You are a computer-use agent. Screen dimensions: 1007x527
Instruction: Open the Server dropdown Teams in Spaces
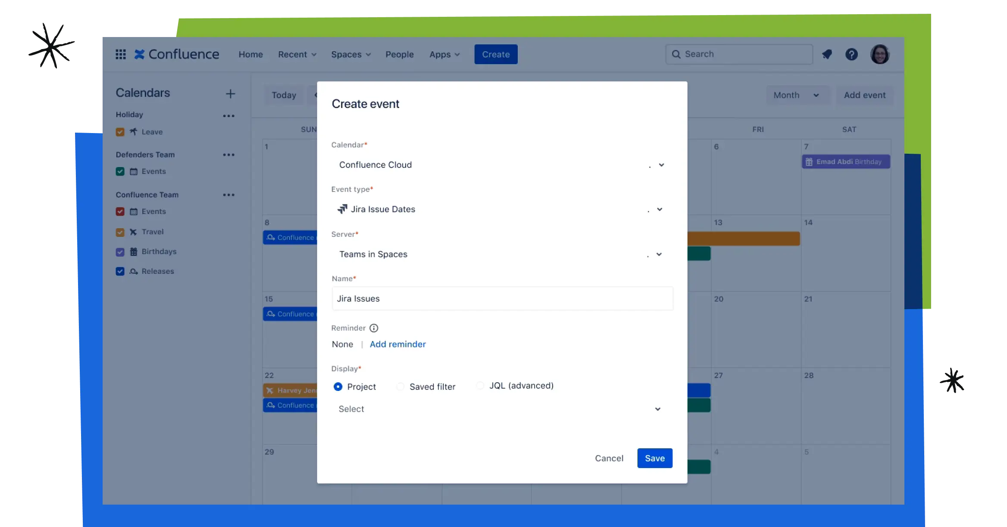502,254
